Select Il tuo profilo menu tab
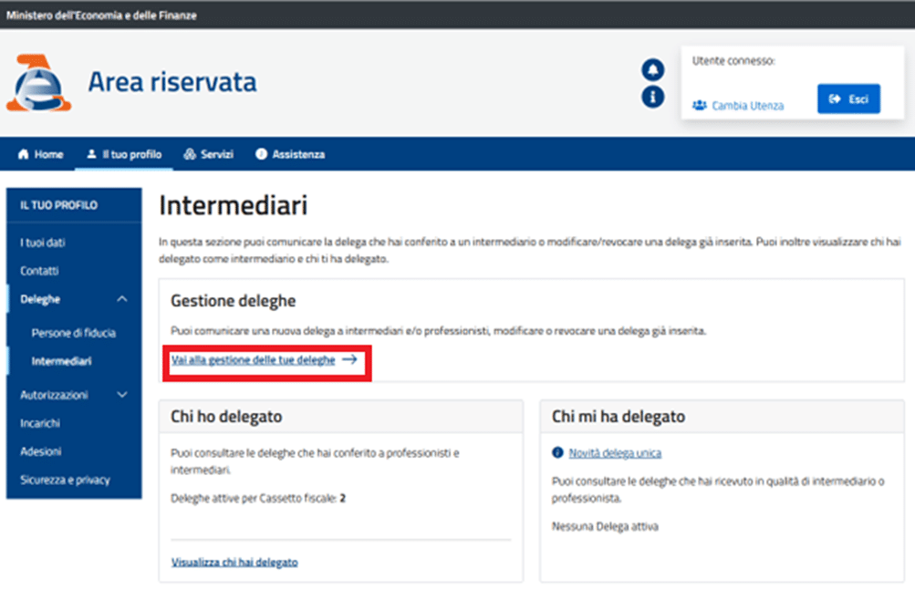Image resolution: width=915 pixels, height=590 pixels. (124, 155)
